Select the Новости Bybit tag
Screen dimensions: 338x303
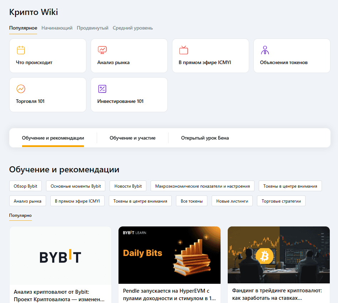pyautogui.click(x=128, y=186)
